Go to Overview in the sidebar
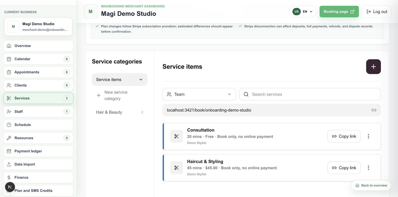Image resolution: width=398 pixels, height=197 pixels. coord(38,46)
